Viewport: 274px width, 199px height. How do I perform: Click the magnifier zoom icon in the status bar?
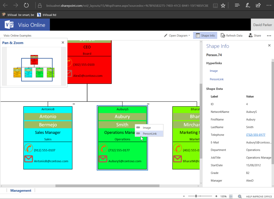click(240, 196)
